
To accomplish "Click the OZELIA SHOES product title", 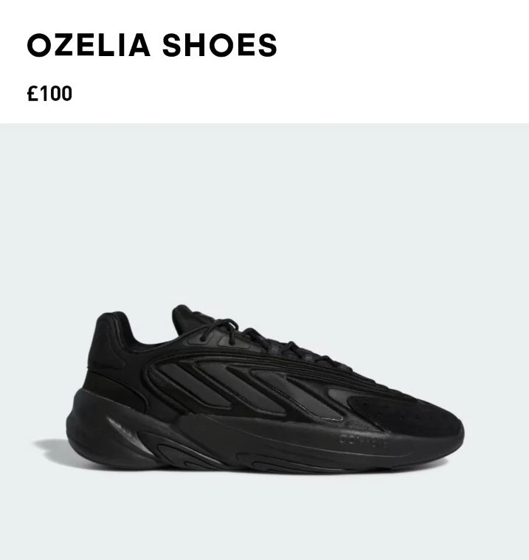I will pyautogui.click(x=152, y=45).
